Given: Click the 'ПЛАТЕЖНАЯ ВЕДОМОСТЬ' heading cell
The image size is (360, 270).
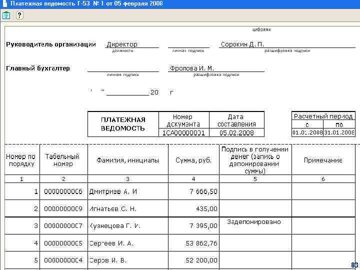Looking at the screenshot, I should coord(123,124).
